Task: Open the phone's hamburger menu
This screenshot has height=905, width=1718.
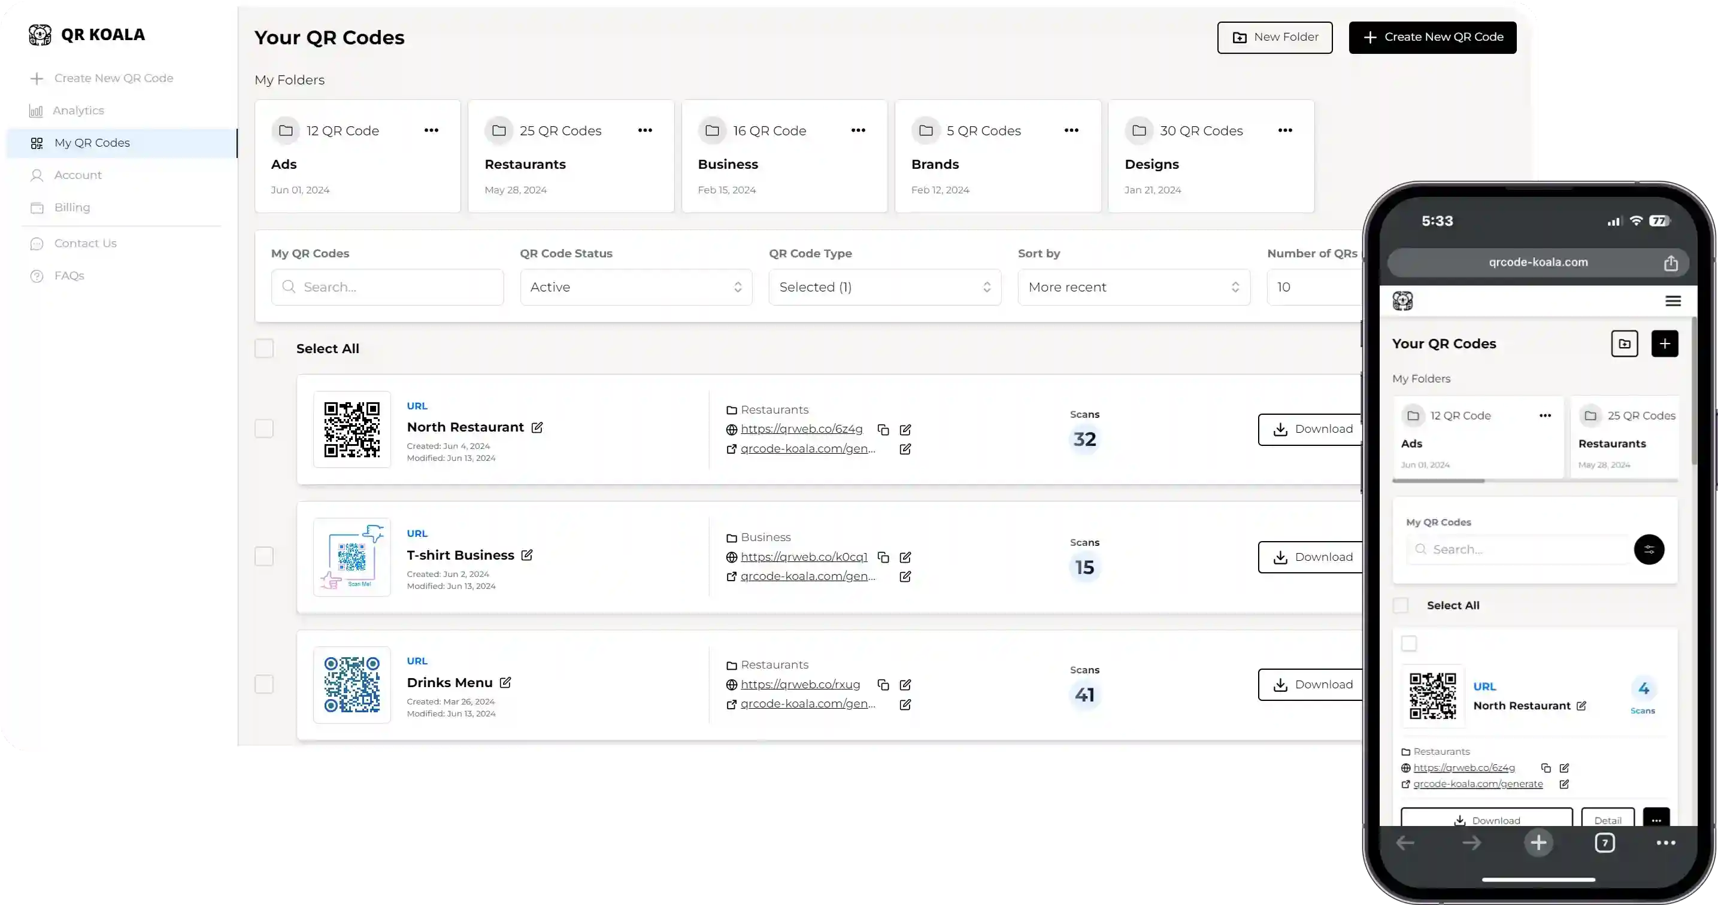Action: [1672, 301]
